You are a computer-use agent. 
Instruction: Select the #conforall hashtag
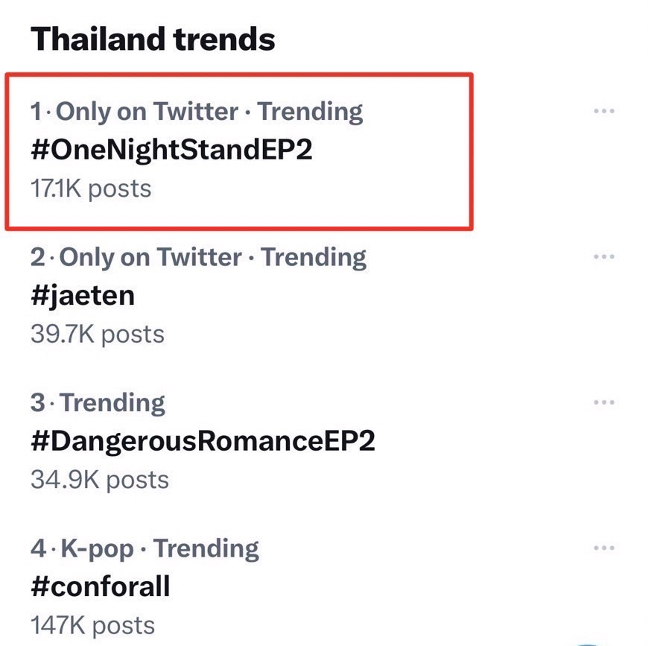tap(101, 586)
